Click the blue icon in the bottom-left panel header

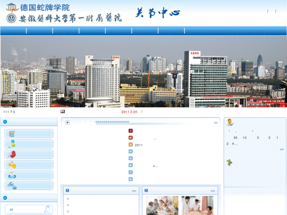[68, 191]
